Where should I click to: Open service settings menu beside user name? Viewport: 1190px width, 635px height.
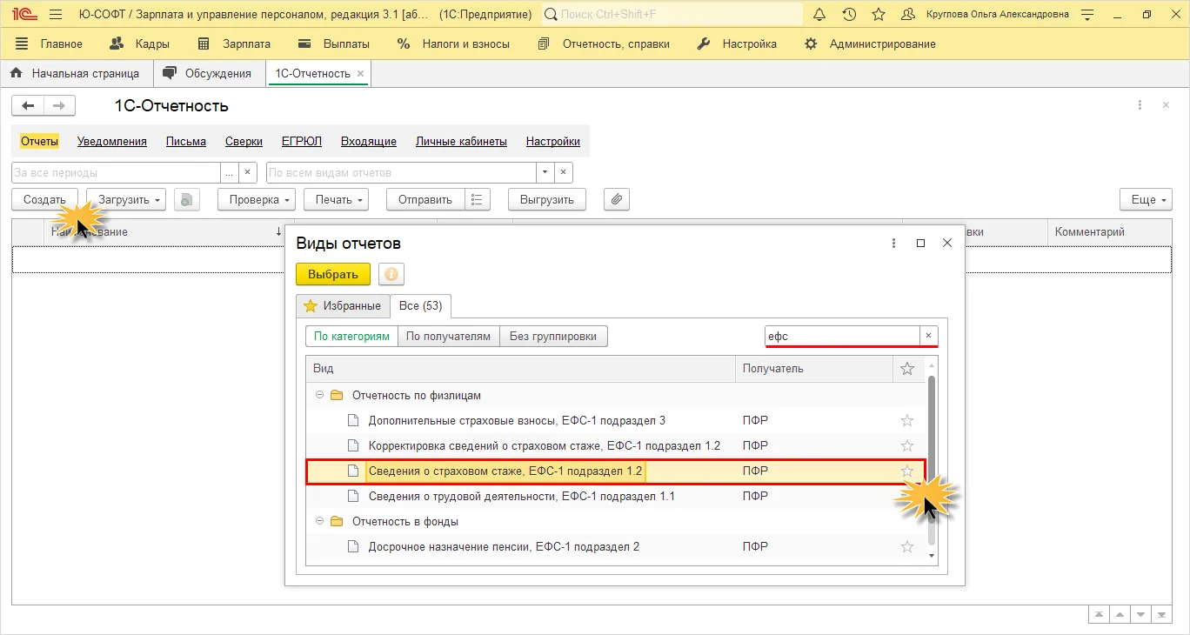[x=1088, y=15]
